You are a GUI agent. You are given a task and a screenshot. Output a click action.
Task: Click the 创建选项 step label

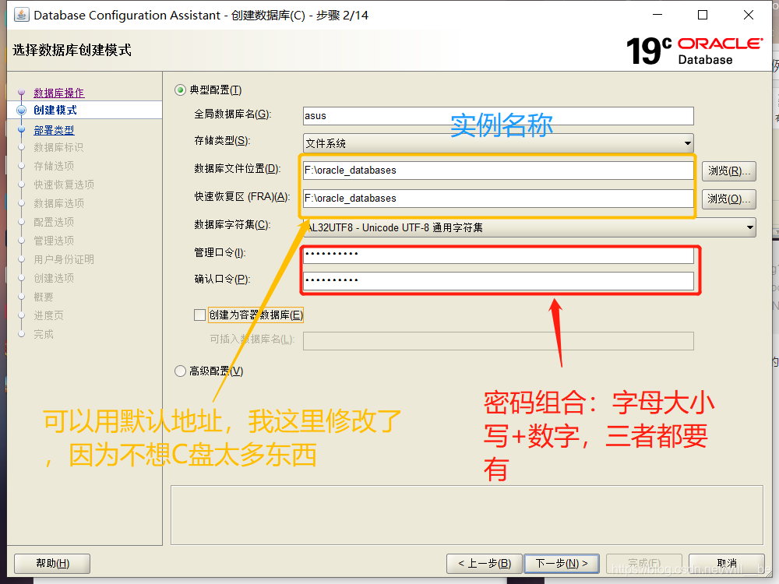(x=54, y=278)
